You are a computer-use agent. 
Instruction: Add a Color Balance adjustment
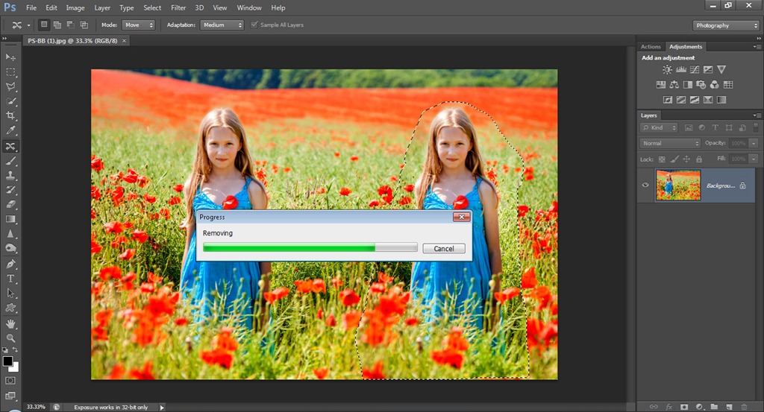(674, 85)
